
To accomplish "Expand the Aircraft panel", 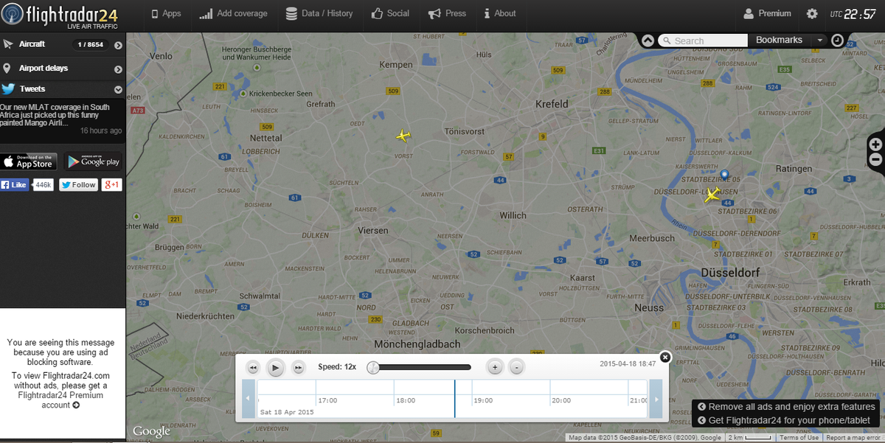I will pyautogui.click(x=118, y=45).
